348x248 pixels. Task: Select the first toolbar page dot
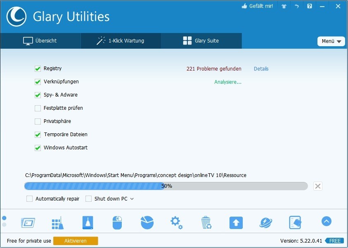[4, 218]
